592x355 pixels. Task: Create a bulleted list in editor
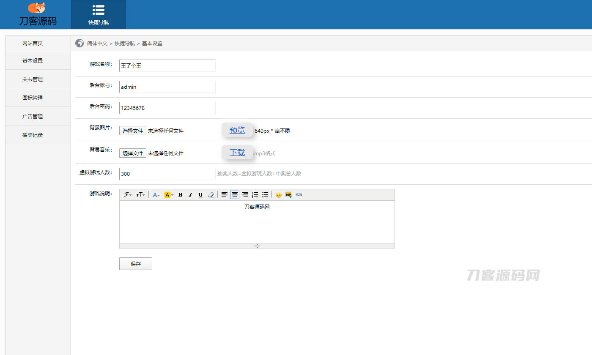265,195
